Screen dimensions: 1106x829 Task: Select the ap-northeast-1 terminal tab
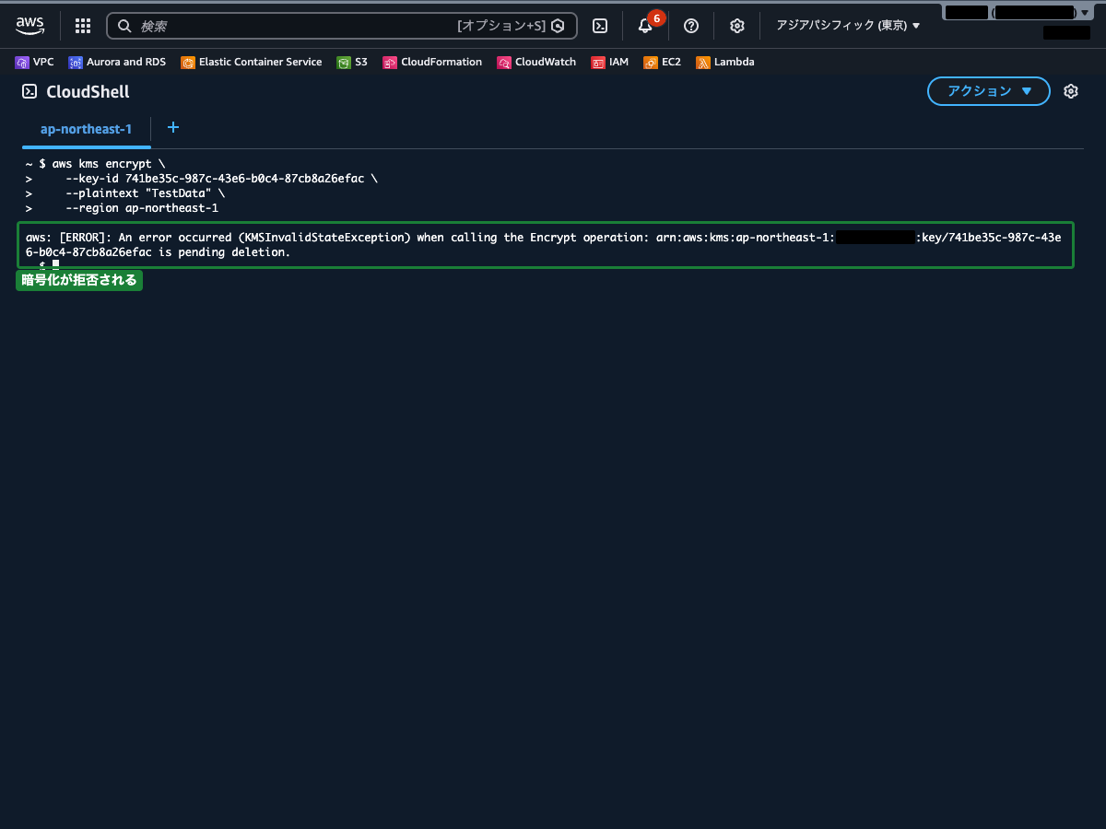click(87, 129)
